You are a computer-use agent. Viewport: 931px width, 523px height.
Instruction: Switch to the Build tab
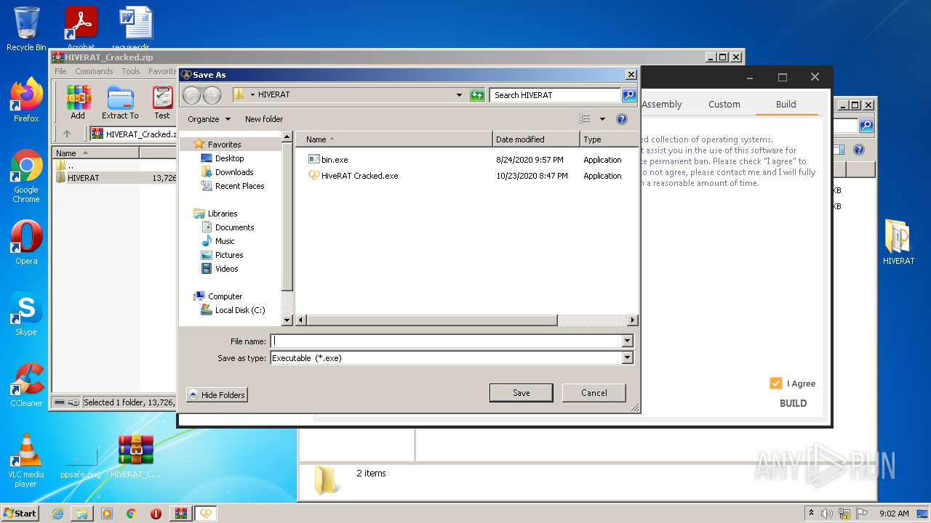coord(786,104)
